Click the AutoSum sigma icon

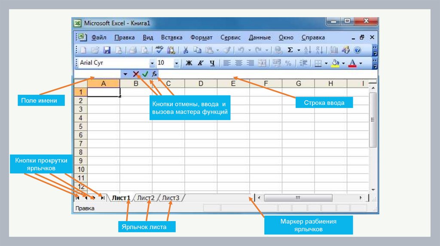[x=290, y=50]
